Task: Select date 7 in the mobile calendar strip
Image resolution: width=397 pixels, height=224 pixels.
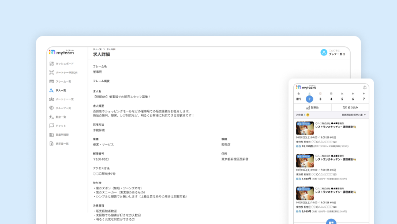Action: [x=364, y=99]
